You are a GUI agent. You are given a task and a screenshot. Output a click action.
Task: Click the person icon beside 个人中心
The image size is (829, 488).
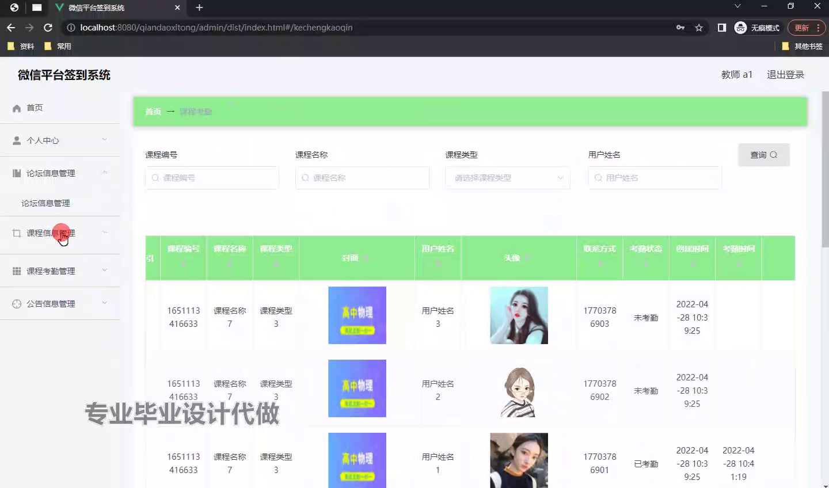pos(17,140)
